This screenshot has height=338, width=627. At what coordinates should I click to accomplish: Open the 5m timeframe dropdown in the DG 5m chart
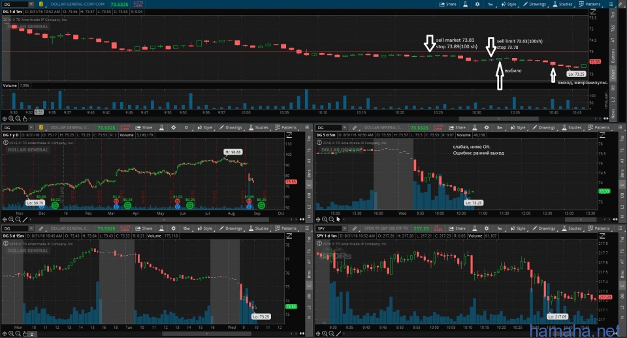(x=500, y=127)
